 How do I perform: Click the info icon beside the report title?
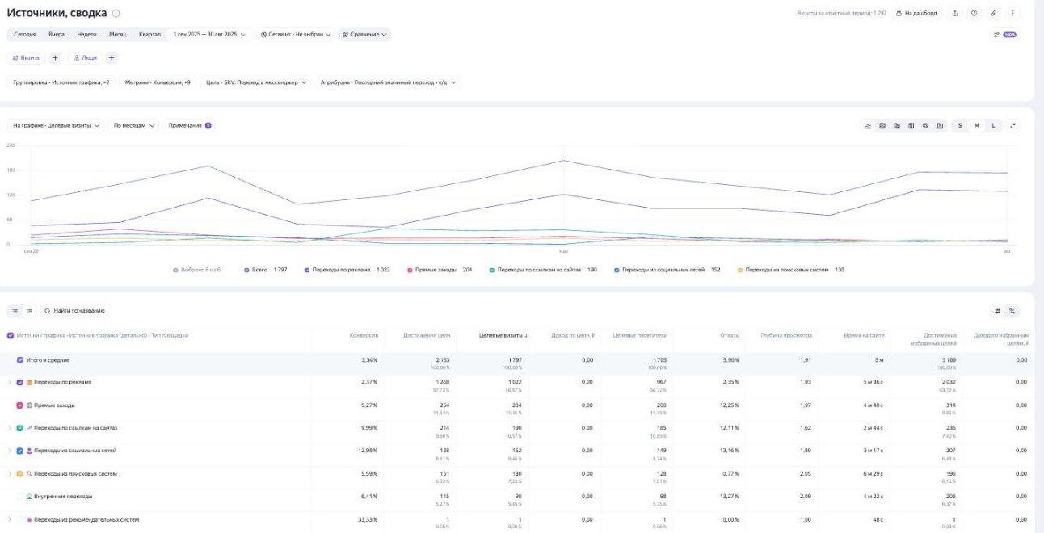[x=116, y=14]
